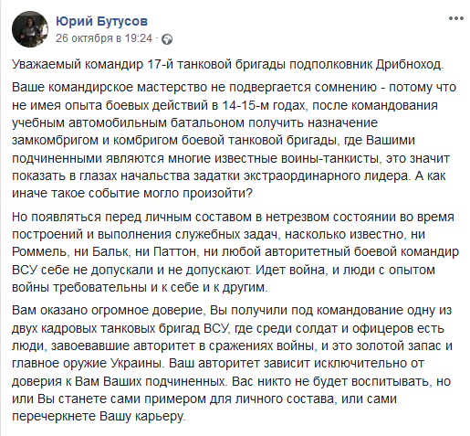Open Юрий Бутусов's profile picture
470x436 pixels.
[x=30, y=29]
